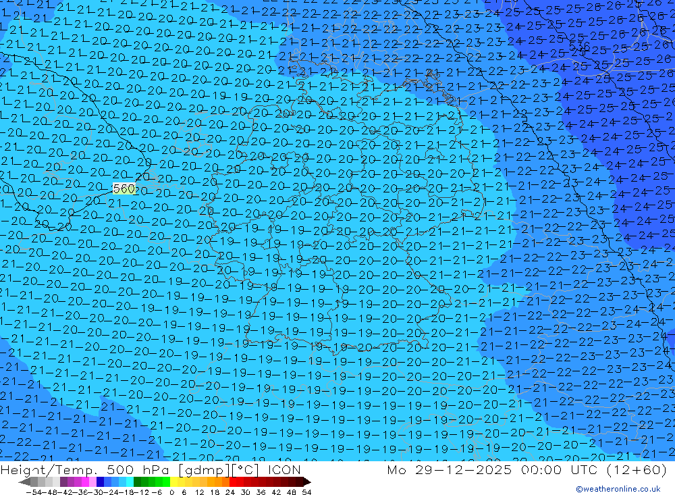Viewport: 675px width, 495px height.
Task: Click the legend value -54
Action: (34, 492)
